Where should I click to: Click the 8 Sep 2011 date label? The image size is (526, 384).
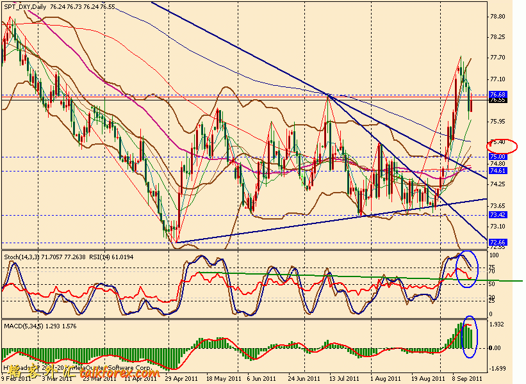click(x=468, y=379)
